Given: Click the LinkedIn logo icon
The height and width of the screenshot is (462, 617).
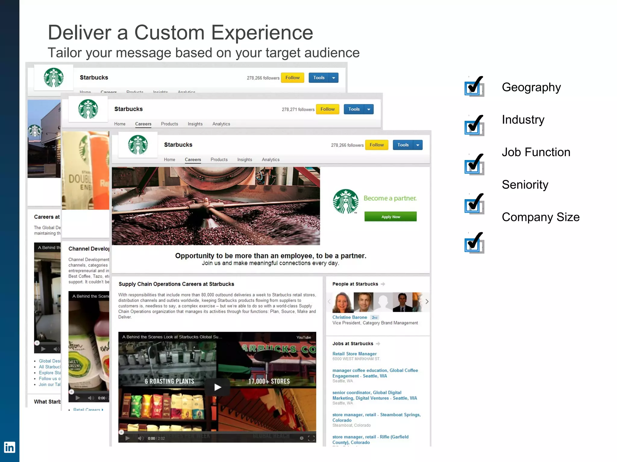Looking at the screenshot, I should tap(9, 447).
